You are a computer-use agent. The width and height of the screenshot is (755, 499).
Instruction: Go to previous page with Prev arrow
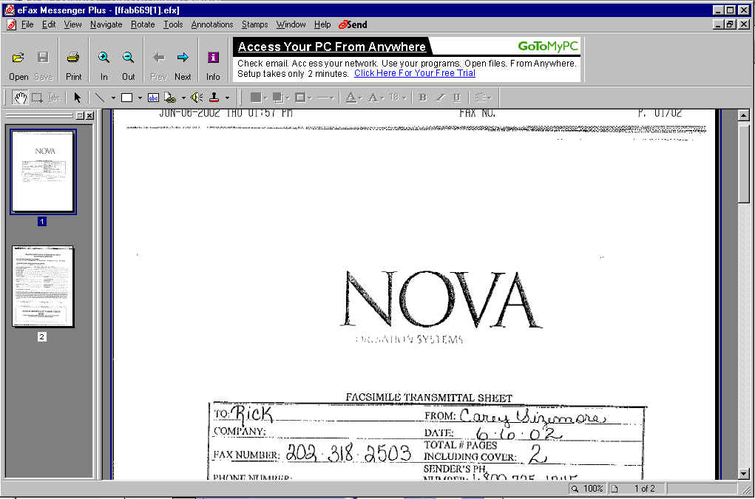158,66
